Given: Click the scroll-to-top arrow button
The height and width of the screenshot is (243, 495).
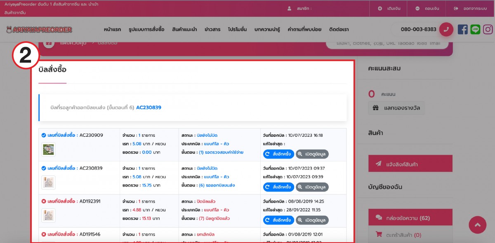Looking at the screenshot, I should (477, 225).
